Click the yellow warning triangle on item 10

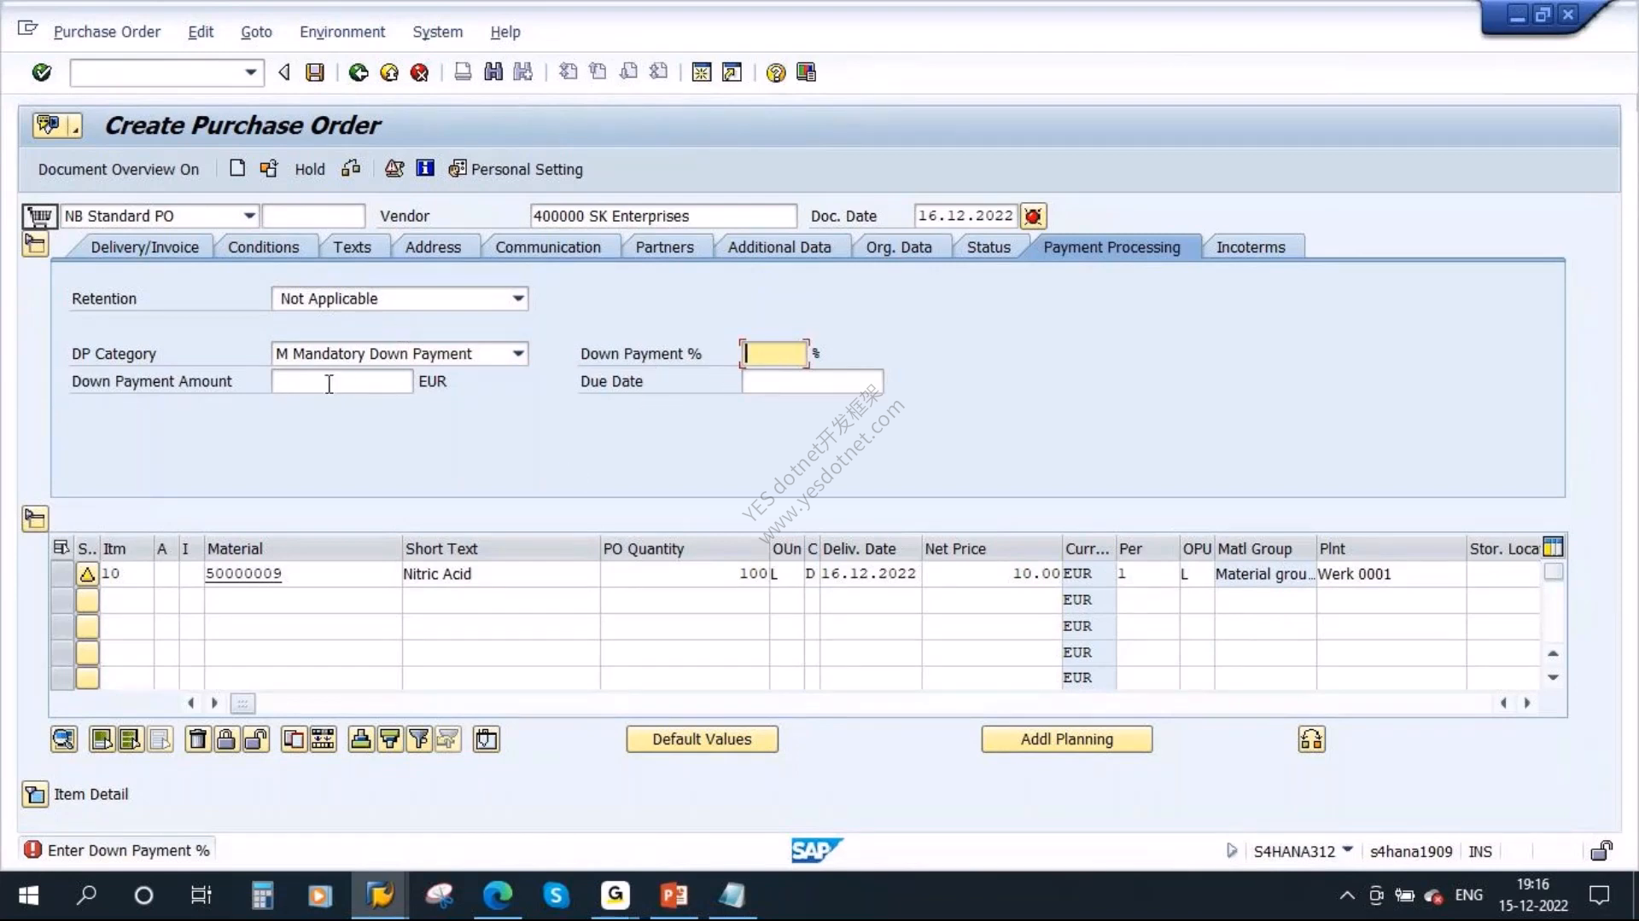point(87,574)
